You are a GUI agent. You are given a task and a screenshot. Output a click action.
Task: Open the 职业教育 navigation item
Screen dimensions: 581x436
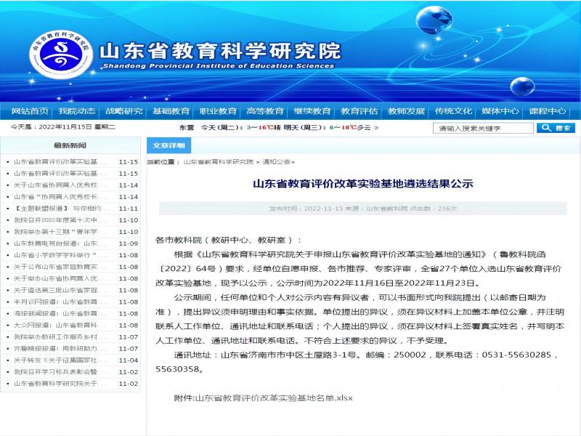click(219, 111)
